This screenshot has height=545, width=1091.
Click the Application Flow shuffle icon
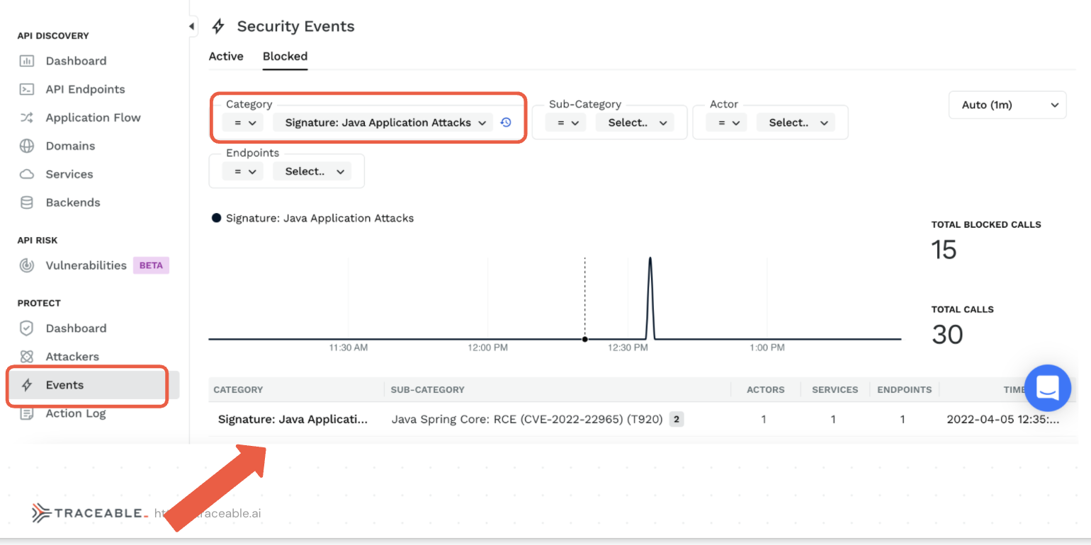[x=26, y=117]
